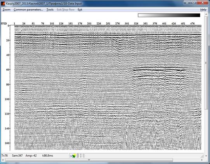Click the vertical scrollbar thumb
The width and height of the screenshot is (210, 164).
[206, 63]
